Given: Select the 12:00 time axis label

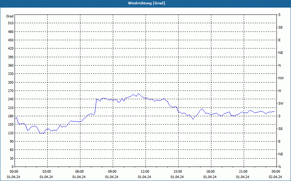Looking at the screenshot, I should tap(145, 172).
